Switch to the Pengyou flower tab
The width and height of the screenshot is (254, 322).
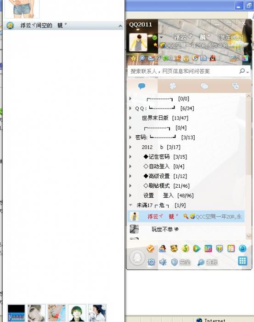pyautogui.click(x=173, y=86)
